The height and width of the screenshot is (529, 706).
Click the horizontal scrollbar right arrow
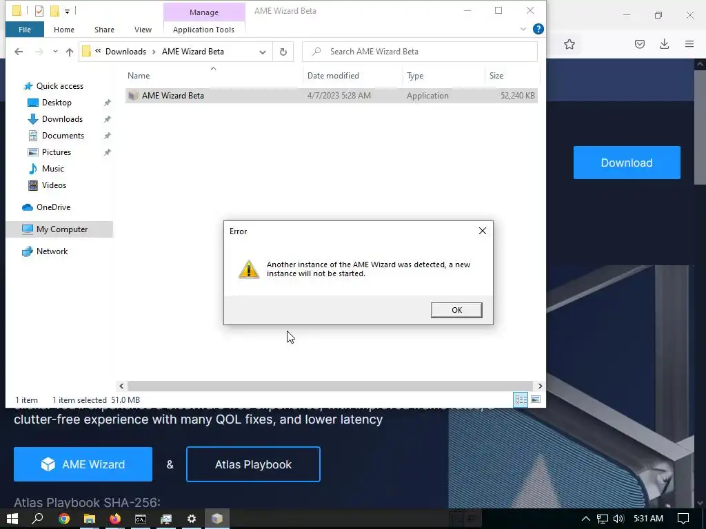[540, 386]
